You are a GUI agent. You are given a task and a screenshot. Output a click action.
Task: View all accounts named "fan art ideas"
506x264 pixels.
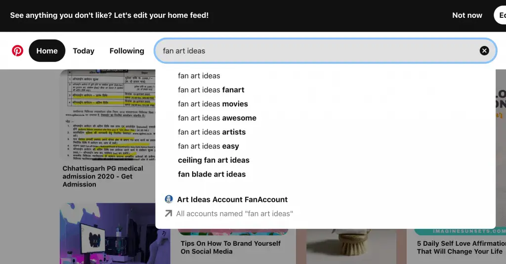[x=234, y=214]
